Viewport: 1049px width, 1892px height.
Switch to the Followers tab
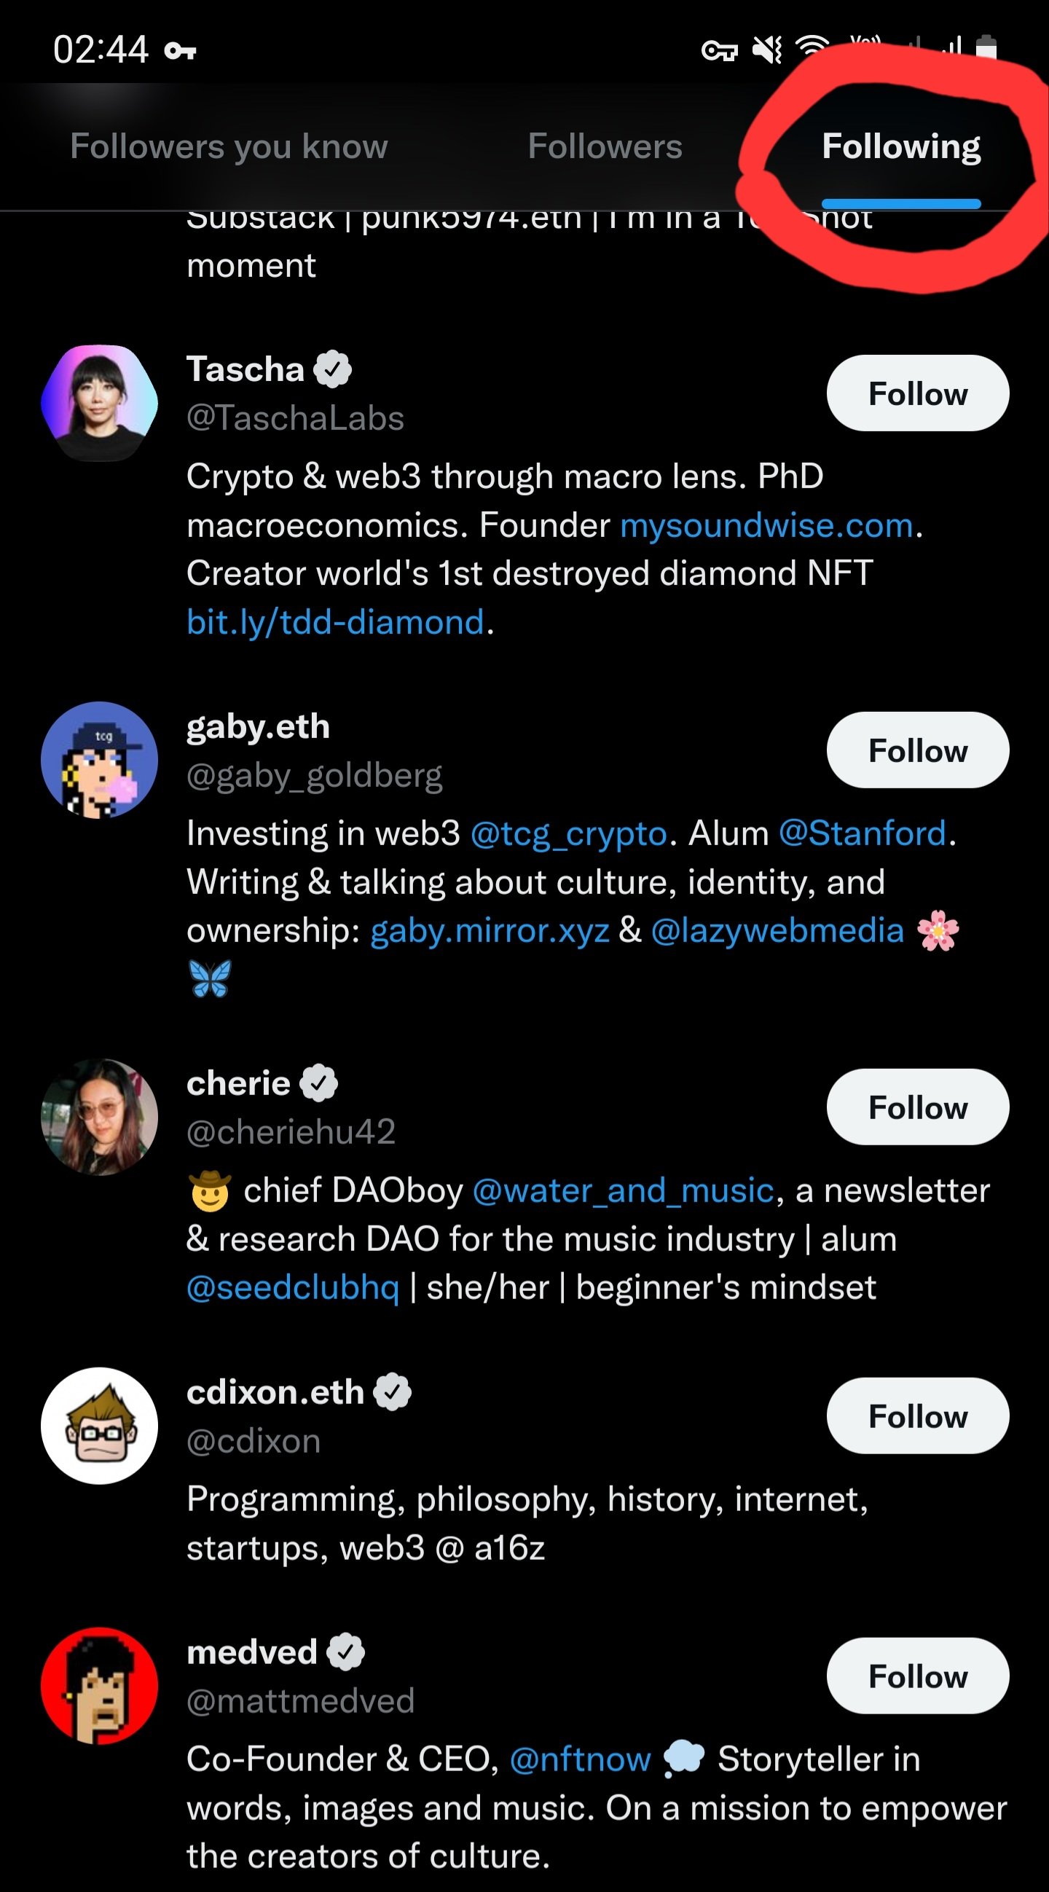[605, 146]
